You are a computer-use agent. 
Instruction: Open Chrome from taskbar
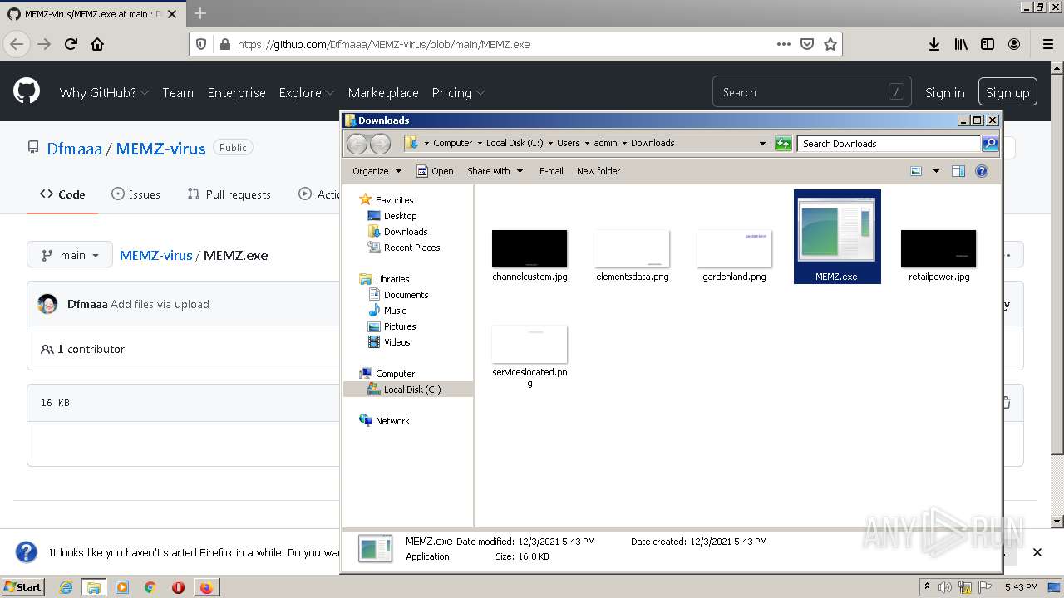click(x=150, y=587)
